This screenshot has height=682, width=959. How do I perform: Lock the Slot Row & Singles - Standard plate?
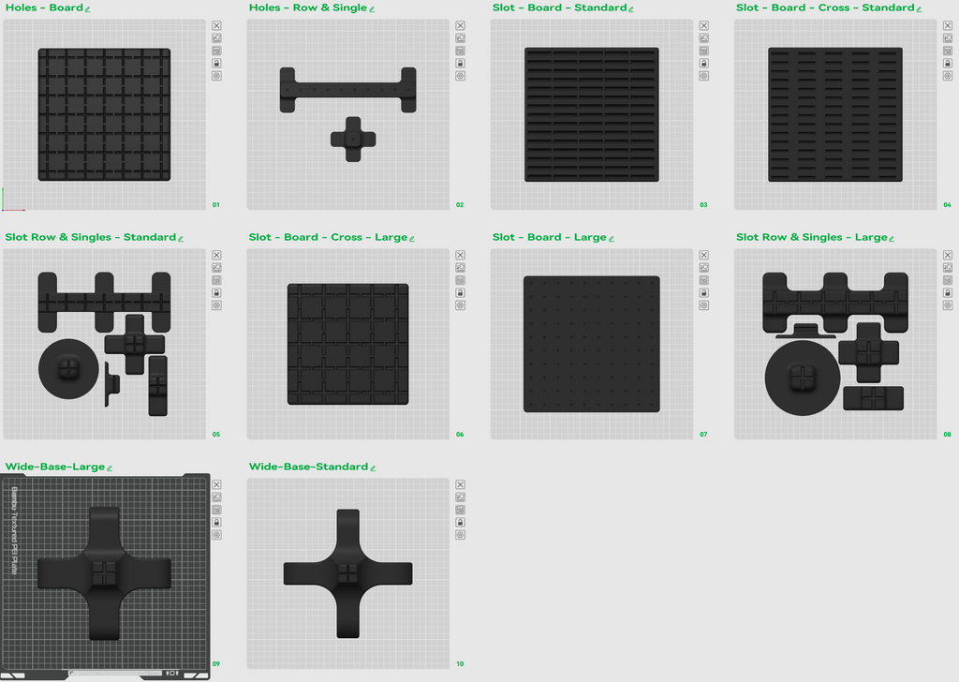pyautogui.click(x=216, y=292)
